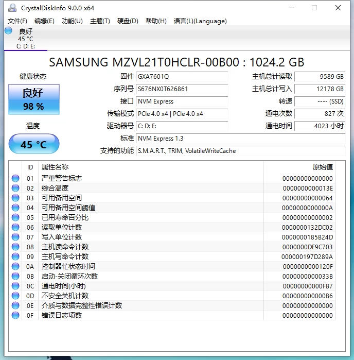
Task: Click raw value 000000132DC02
Action: pyautogui.click(x=307, y=228)
